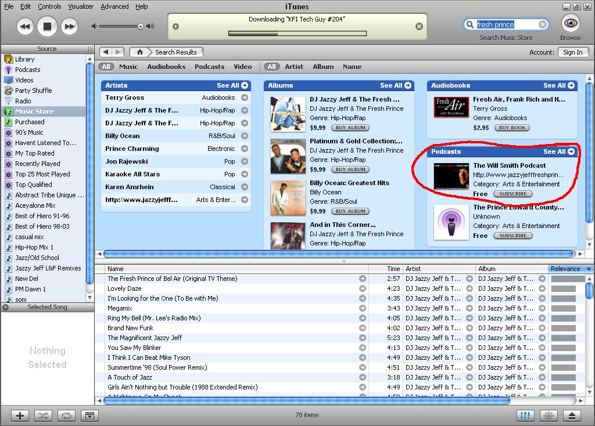Viewport: 595px width, 426px height.
Task: Filter search results by Podcasts
Action: (209, 67)
